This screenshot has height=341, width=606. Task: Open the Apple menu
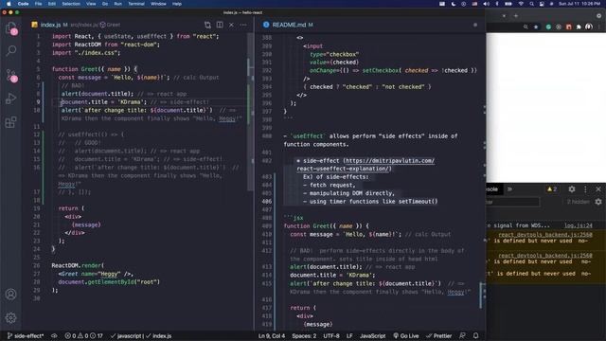tap(9, 4)
